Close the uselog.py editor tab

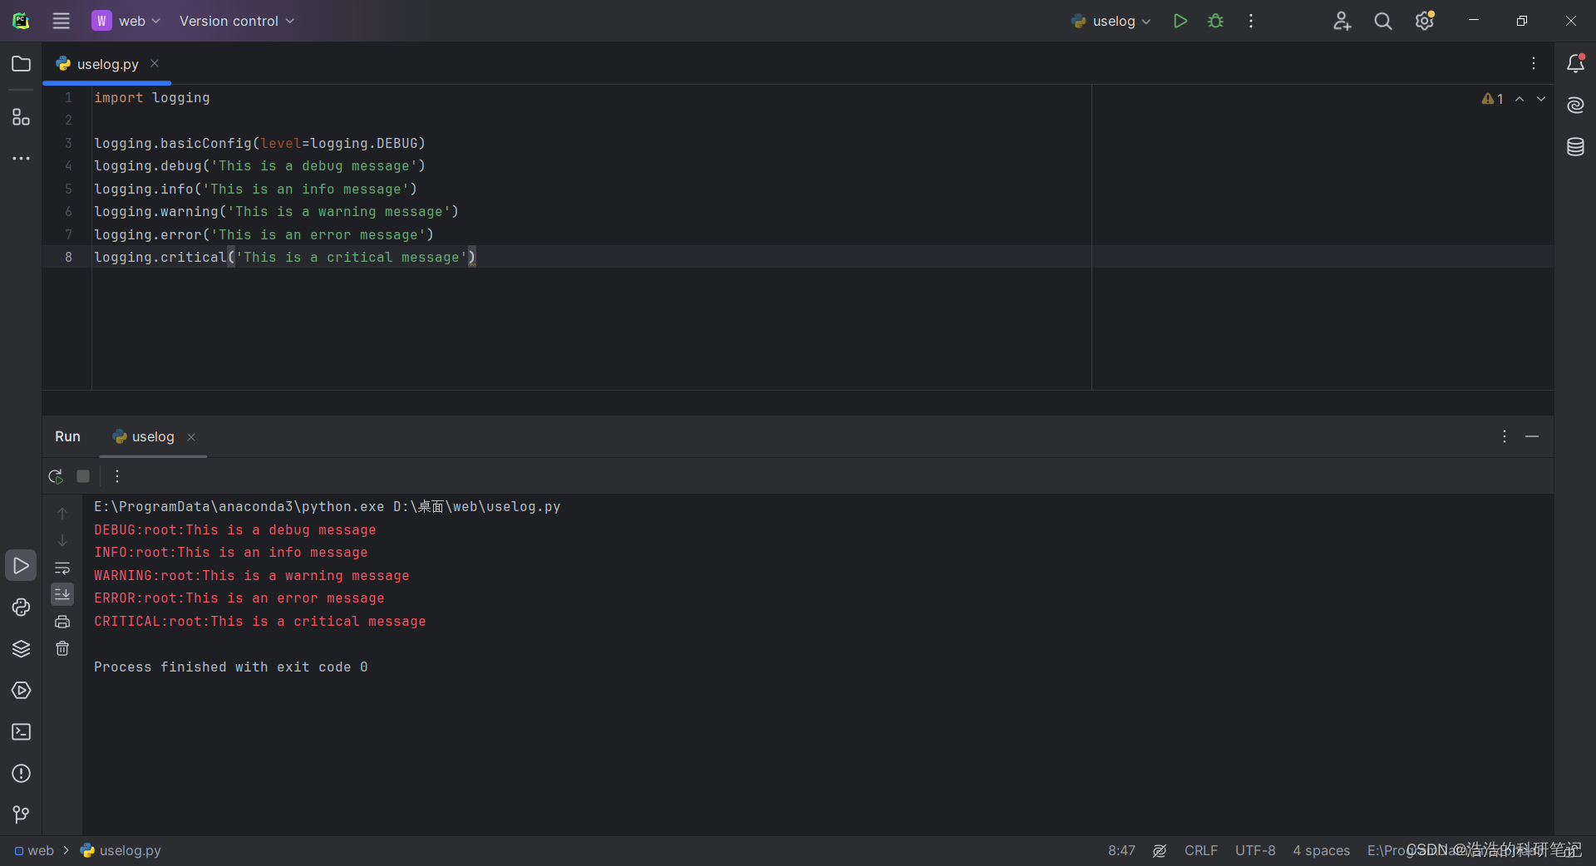(x=155, y=63)
